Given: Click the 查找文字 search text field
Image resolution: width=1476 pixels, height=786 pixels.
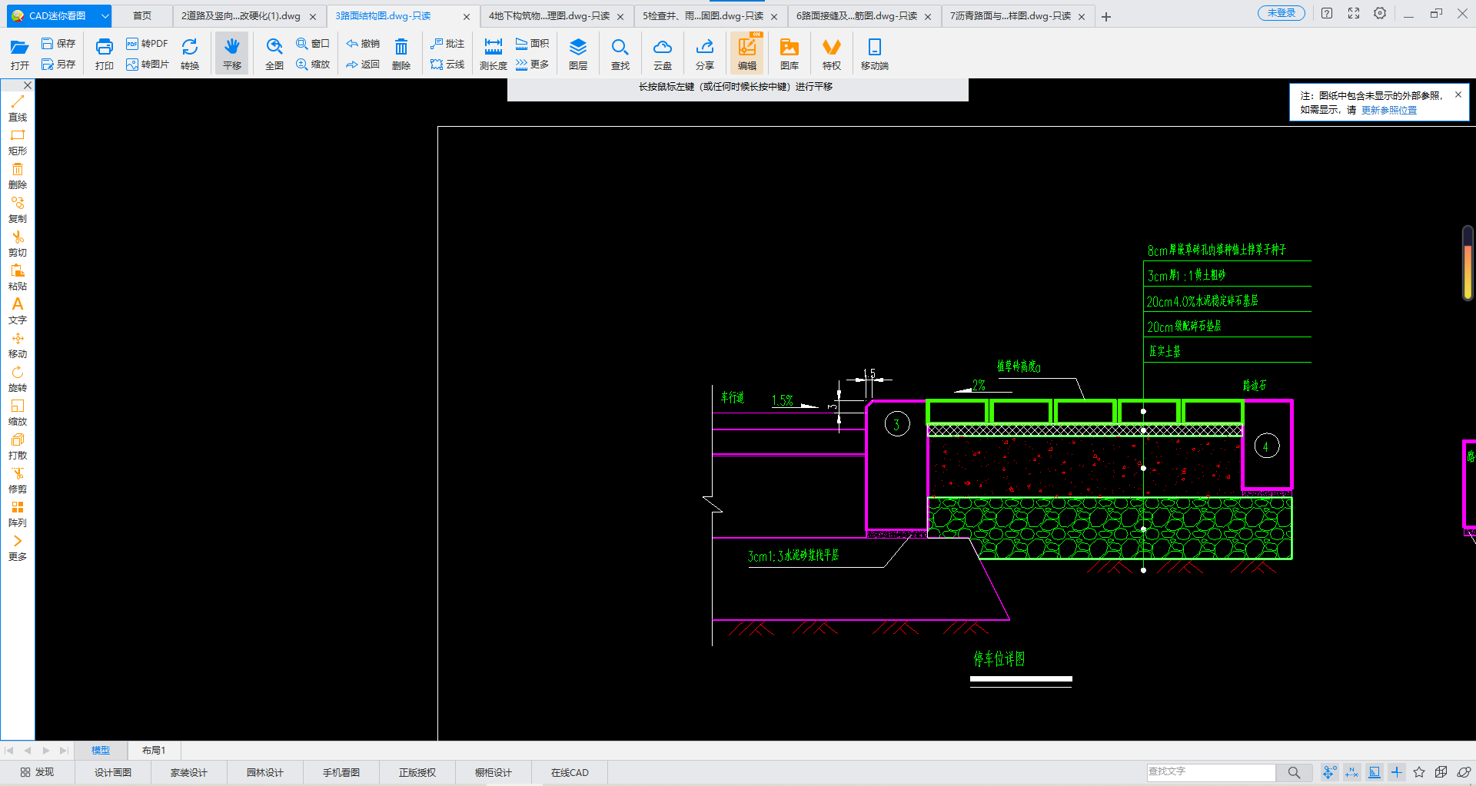Looking at the screenshot, I should point(1210,771).
